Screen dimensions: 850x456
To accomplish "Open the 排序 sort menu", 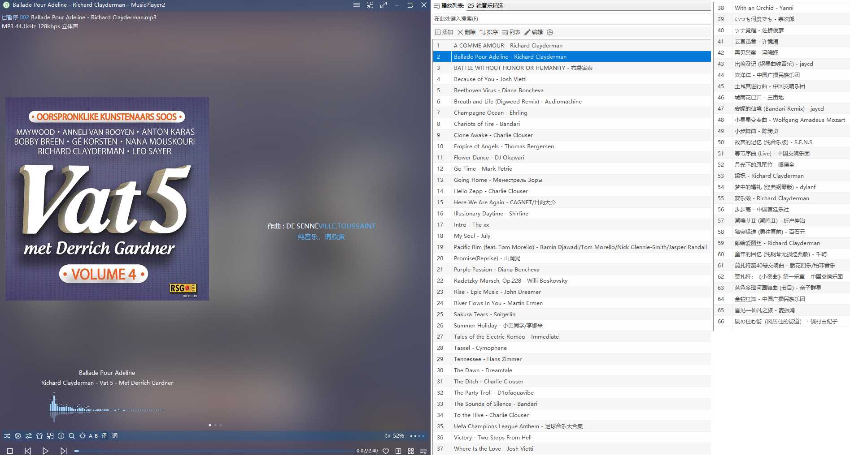I will coord(488,32).
